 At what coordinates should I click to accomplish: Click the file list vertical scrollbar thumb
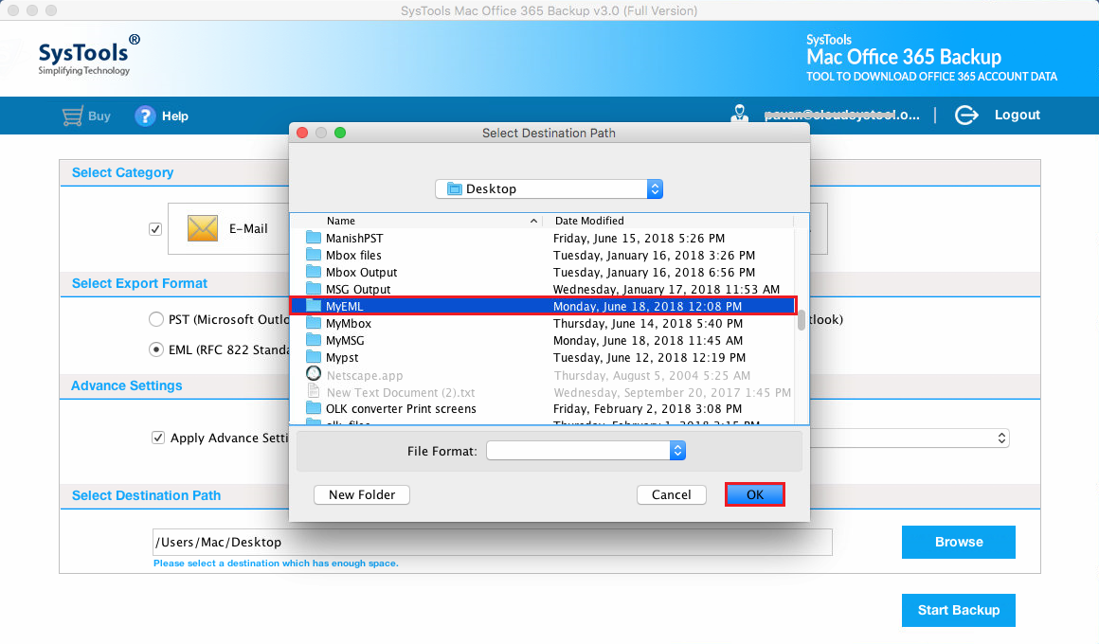tap(802, 319)
